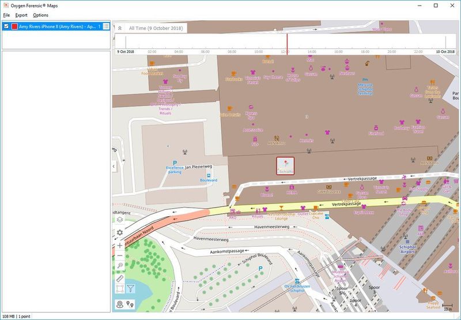Click the GWK Travelex exchange icon

click(x=328, y=187)
